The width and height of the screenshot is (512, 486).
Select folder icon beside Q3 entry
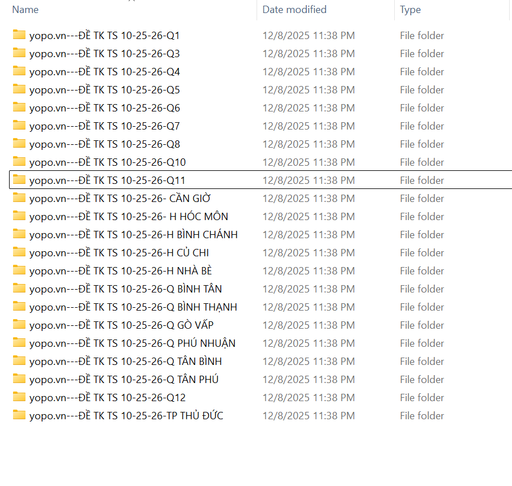(x=19, y=53)
